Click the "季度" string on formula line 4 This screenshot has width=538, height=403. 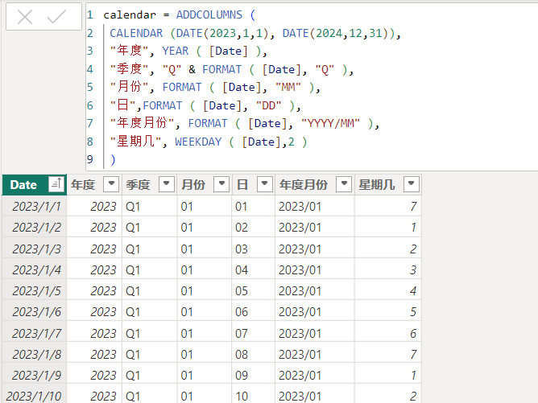click(130, 69)
